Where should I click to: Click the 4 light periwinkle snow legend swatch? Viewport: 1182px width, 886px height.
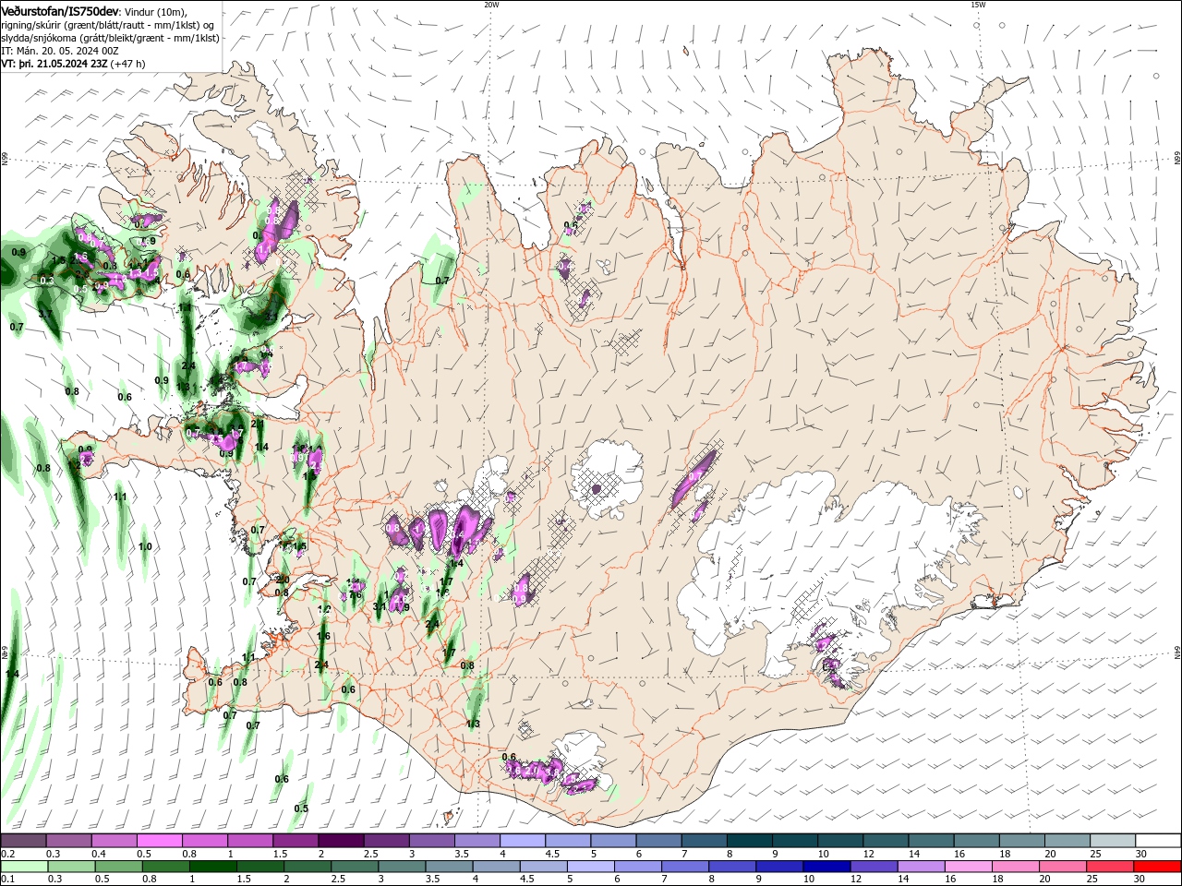522,841
